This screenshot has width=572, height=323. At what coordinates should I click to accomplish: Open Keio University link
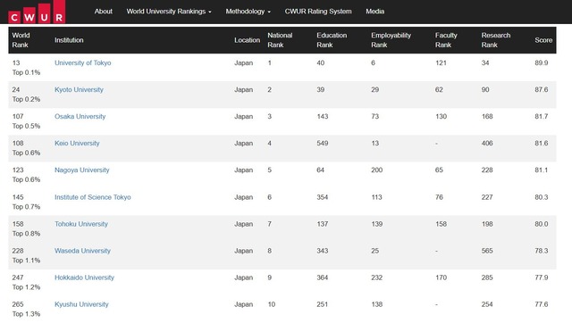(77, 143)
